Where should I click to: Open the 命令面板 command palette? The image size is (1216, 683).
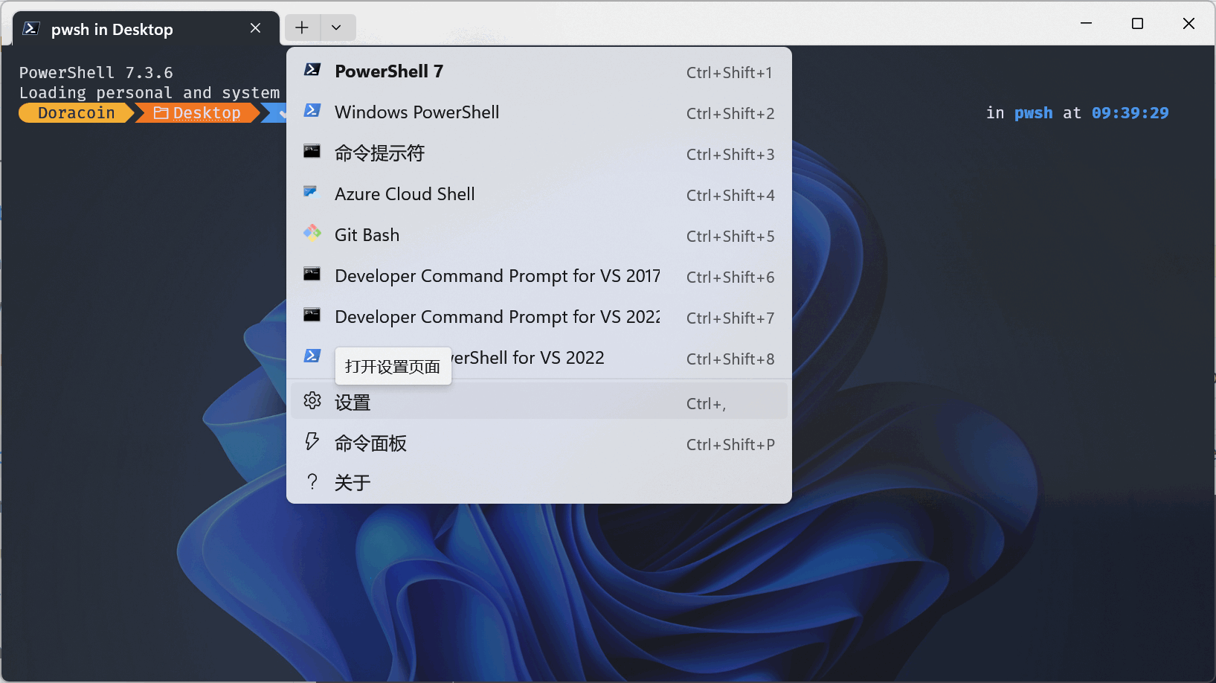point(538,443)
